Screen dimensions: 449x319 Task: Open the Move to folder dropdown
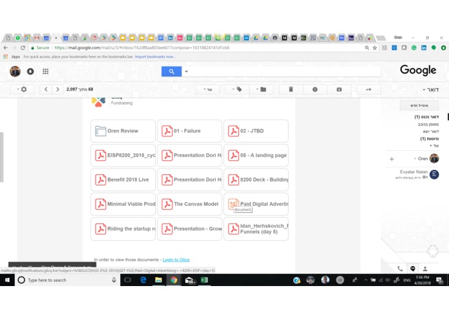262,90
